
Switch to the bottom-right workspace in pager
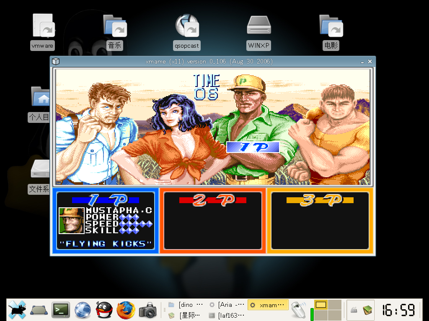click(335, 315)
